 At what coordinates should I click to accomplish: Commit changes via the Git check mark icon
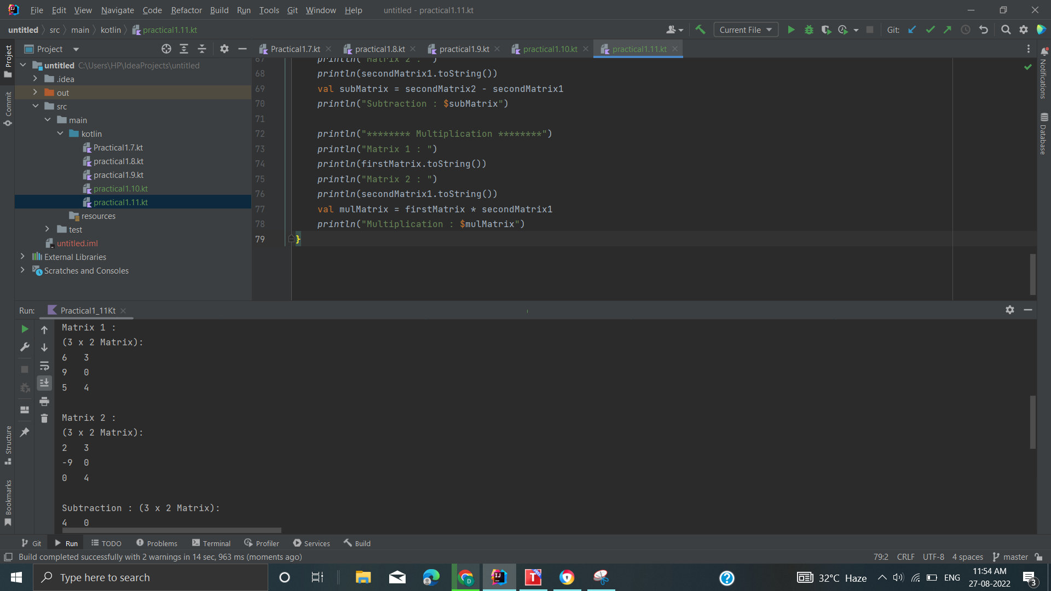click(930, 30)
